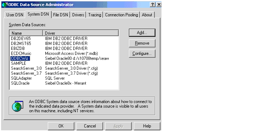Click the ODBC globe icon in title bar

pos(5,5)
